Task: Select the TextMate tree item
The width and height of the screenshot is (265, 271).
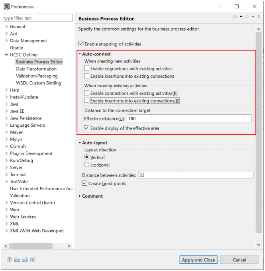Action: click(x=19, y=181)
